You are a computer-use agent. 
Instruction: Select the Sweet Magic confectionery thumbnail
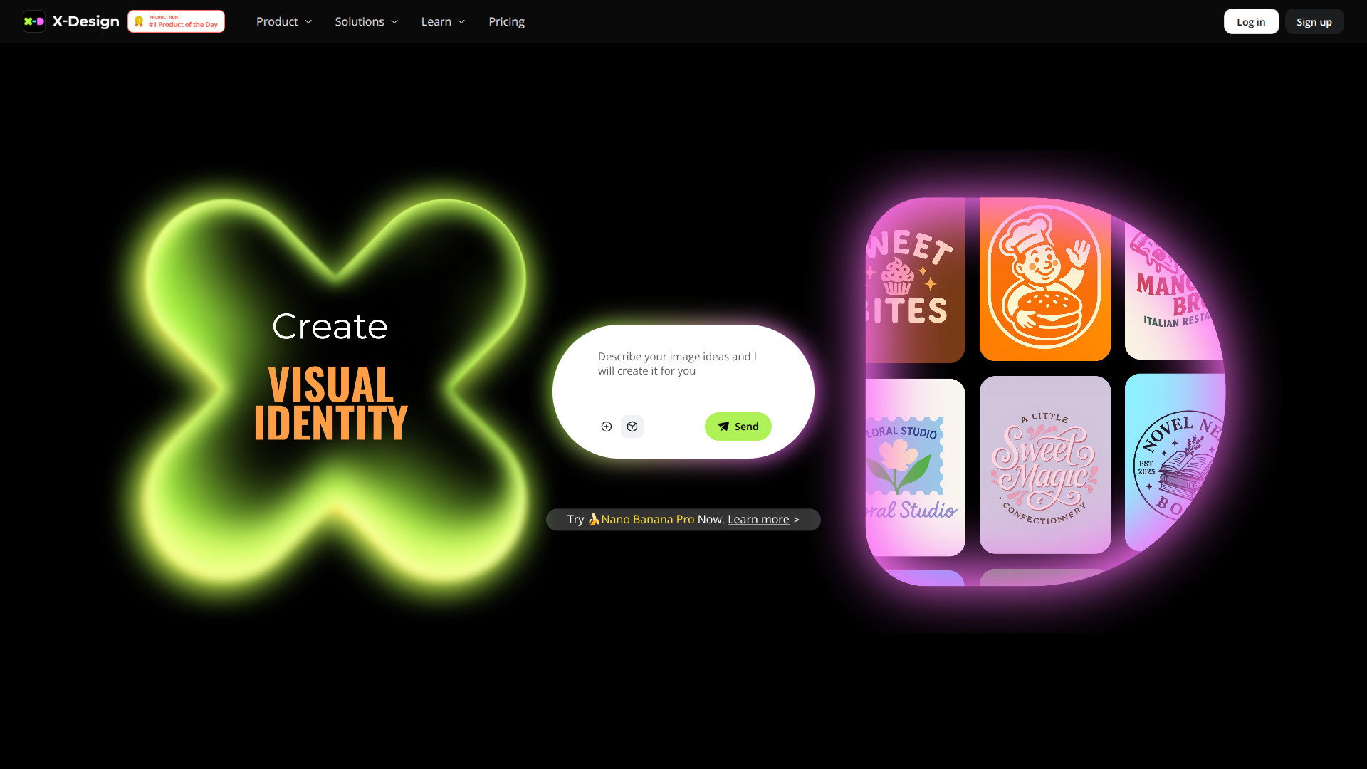[x=1044, y=465]
